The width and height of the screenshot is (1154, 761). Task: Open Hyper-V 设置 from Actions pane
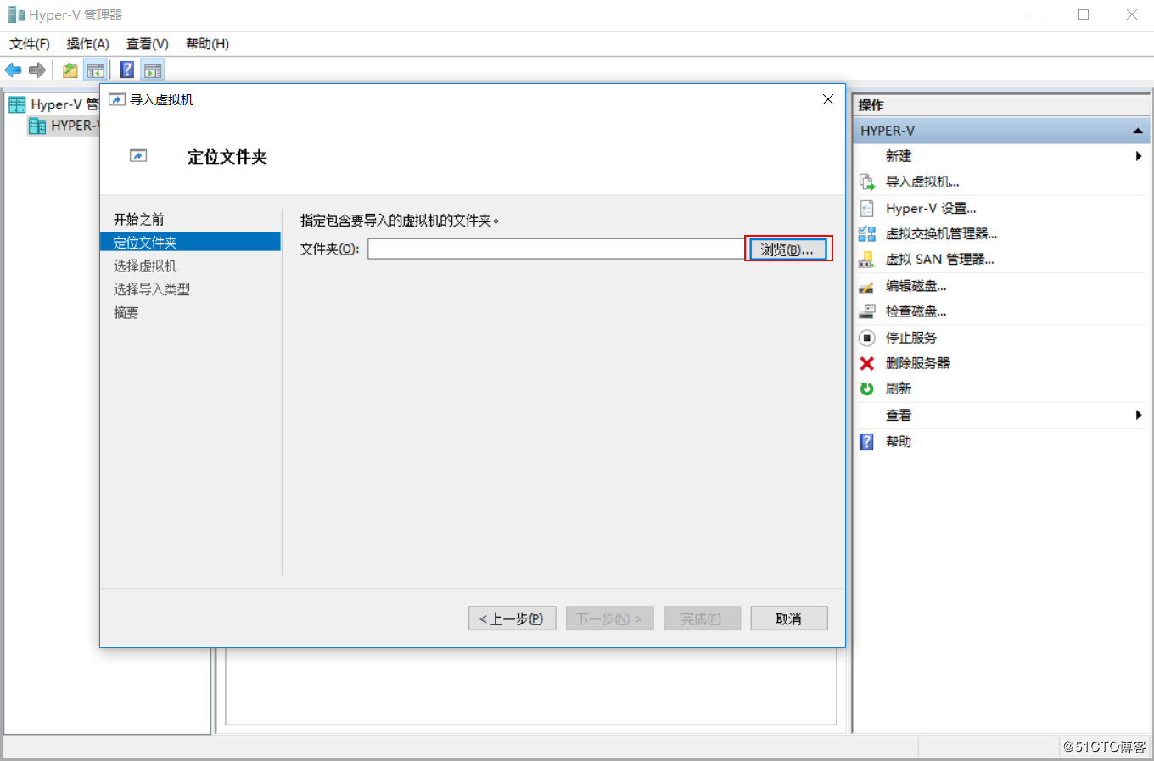point(932,208)
